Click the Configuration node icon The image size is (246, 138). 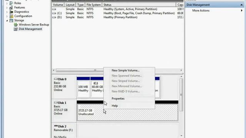[11, 16]
